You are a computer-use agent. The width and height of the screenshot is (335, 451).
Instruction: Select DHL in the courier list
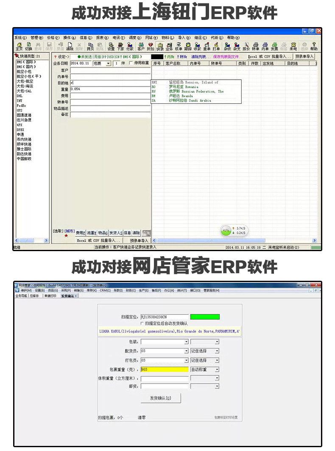coord(20,96)
